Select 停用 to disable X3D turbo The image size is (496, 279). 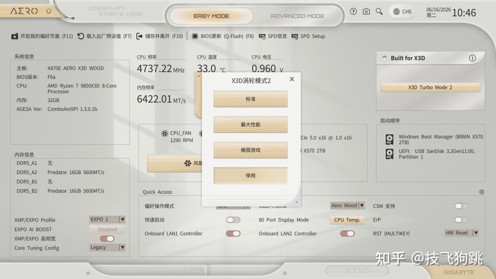tap(251, 176)
